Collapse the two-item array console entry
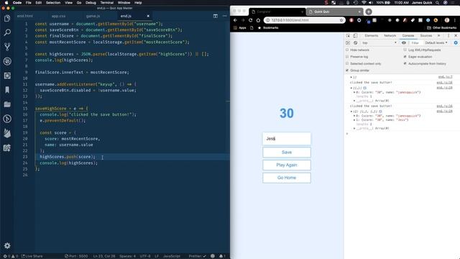460x259 pixels. pyautogui.click(x=351, y=112)
